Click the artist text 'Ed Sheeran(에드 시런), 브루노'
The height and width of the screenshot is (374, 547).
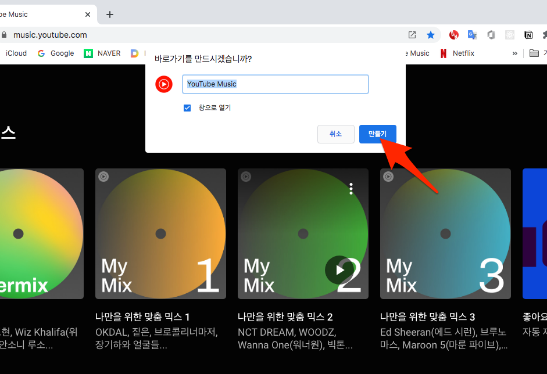tap(443, 332)
